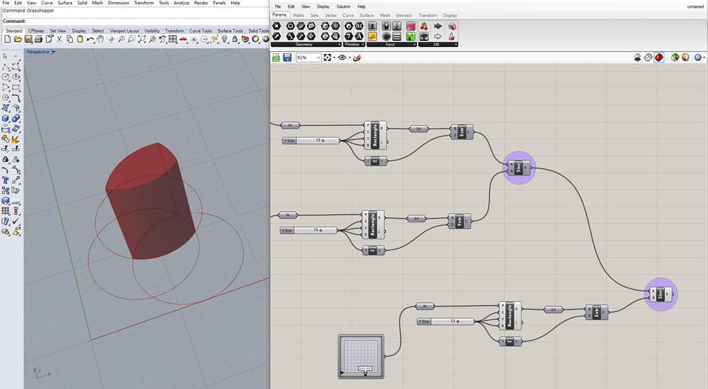Switch to the Curve Tools toolbar tab
The width and height of the screenshot is (708, 389).
201,30
